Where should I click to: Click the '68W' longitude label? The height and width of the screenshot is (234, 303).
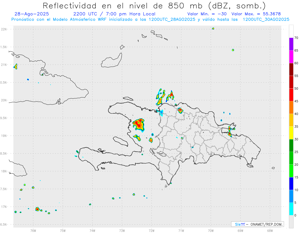tap(270, 230)
